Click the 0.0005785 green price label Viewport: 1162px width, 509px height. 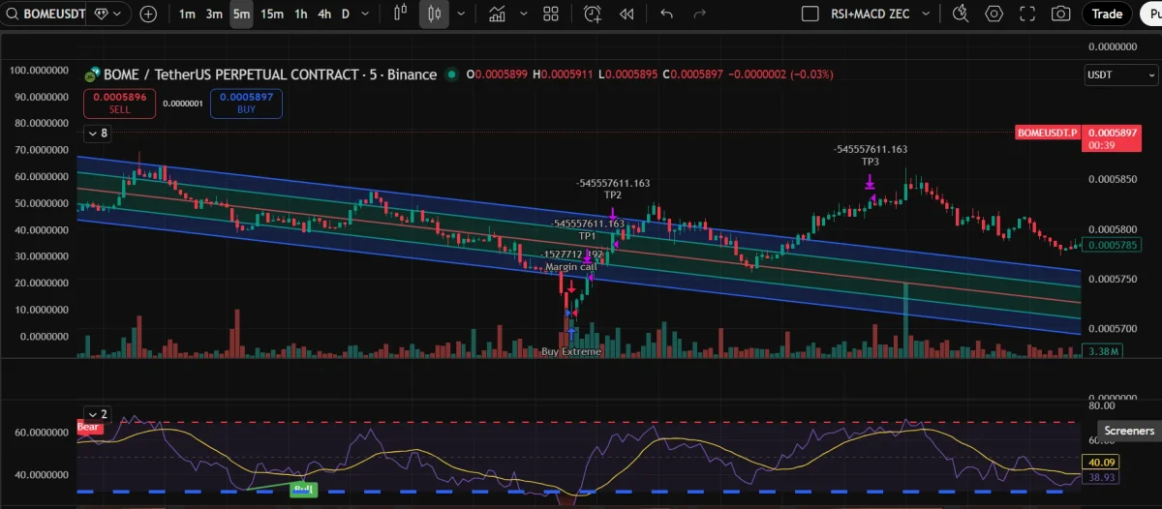click(x=1112, y=246)
